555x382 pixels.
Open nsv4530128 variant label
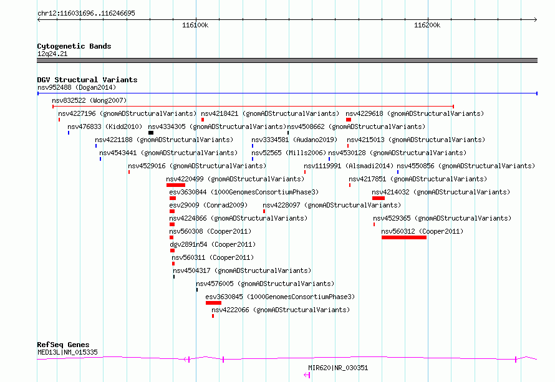(x=397, y=153)
